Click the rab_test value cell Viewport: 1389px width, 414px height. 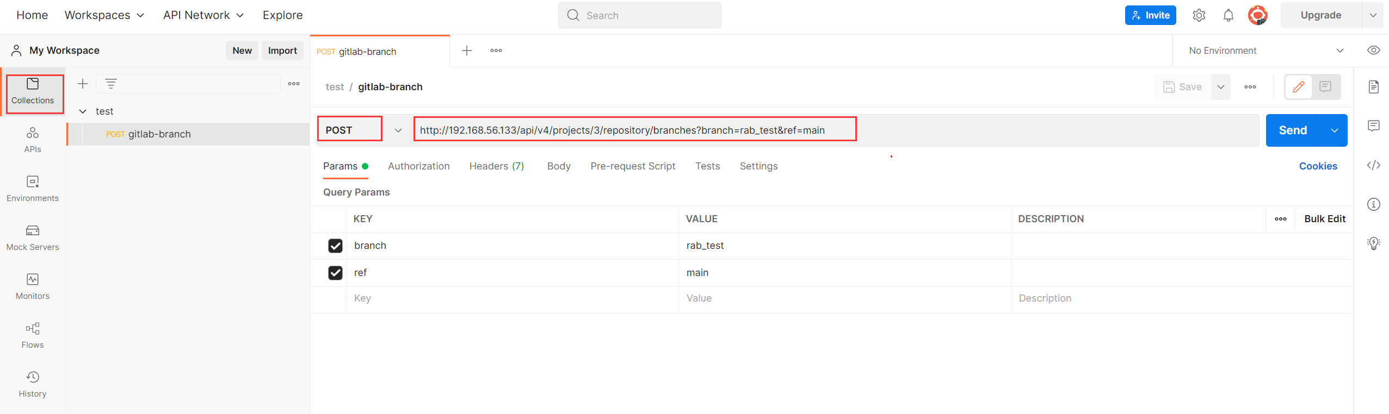(x=845, y=246)
